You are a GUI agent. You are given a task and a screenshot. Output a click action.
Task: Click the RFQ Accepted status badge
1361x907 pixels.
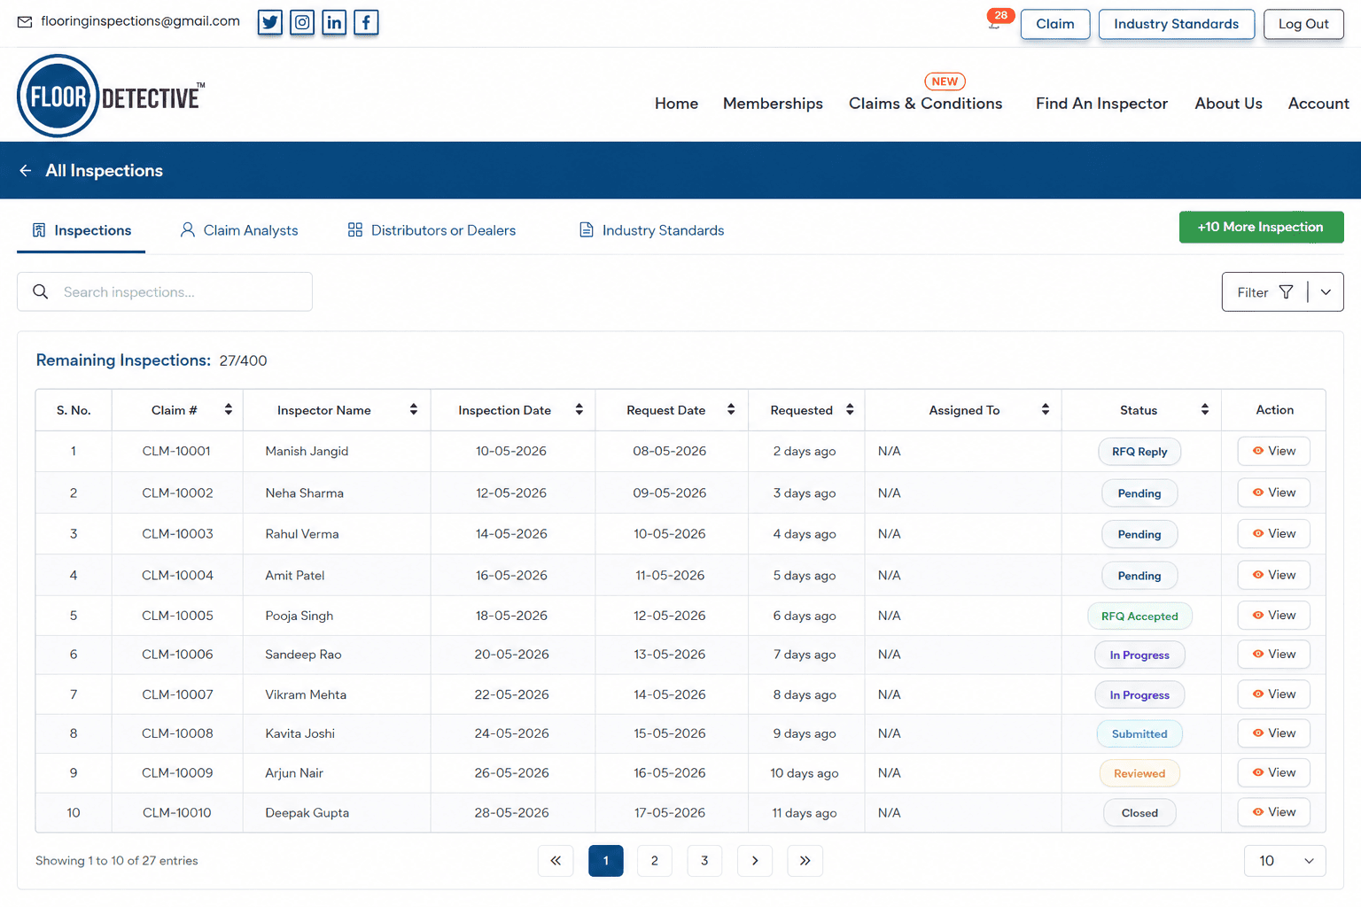click(x=1139, y=616)
